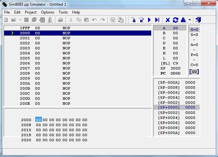Select register D row

pos(170,43)
